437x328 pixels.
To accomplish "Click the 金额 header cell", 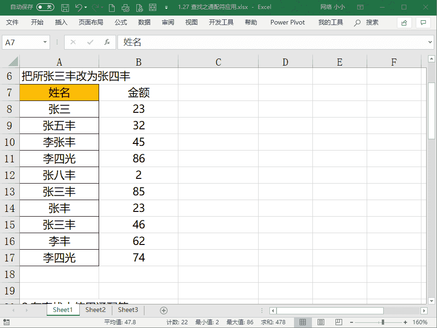I will [139, 93].
